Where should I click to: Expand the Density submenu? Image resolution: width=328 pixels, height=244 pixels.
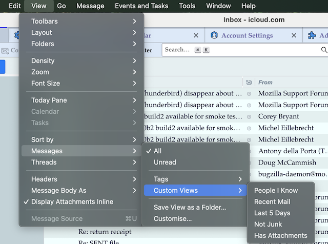[81, 60]
